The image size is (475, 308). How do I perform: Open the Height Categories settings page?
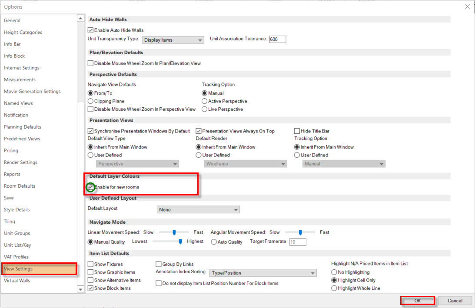tap(23, 32)
